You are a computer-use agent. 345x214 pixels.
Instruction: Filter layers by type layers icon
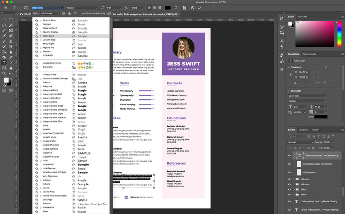click(318, 137)
